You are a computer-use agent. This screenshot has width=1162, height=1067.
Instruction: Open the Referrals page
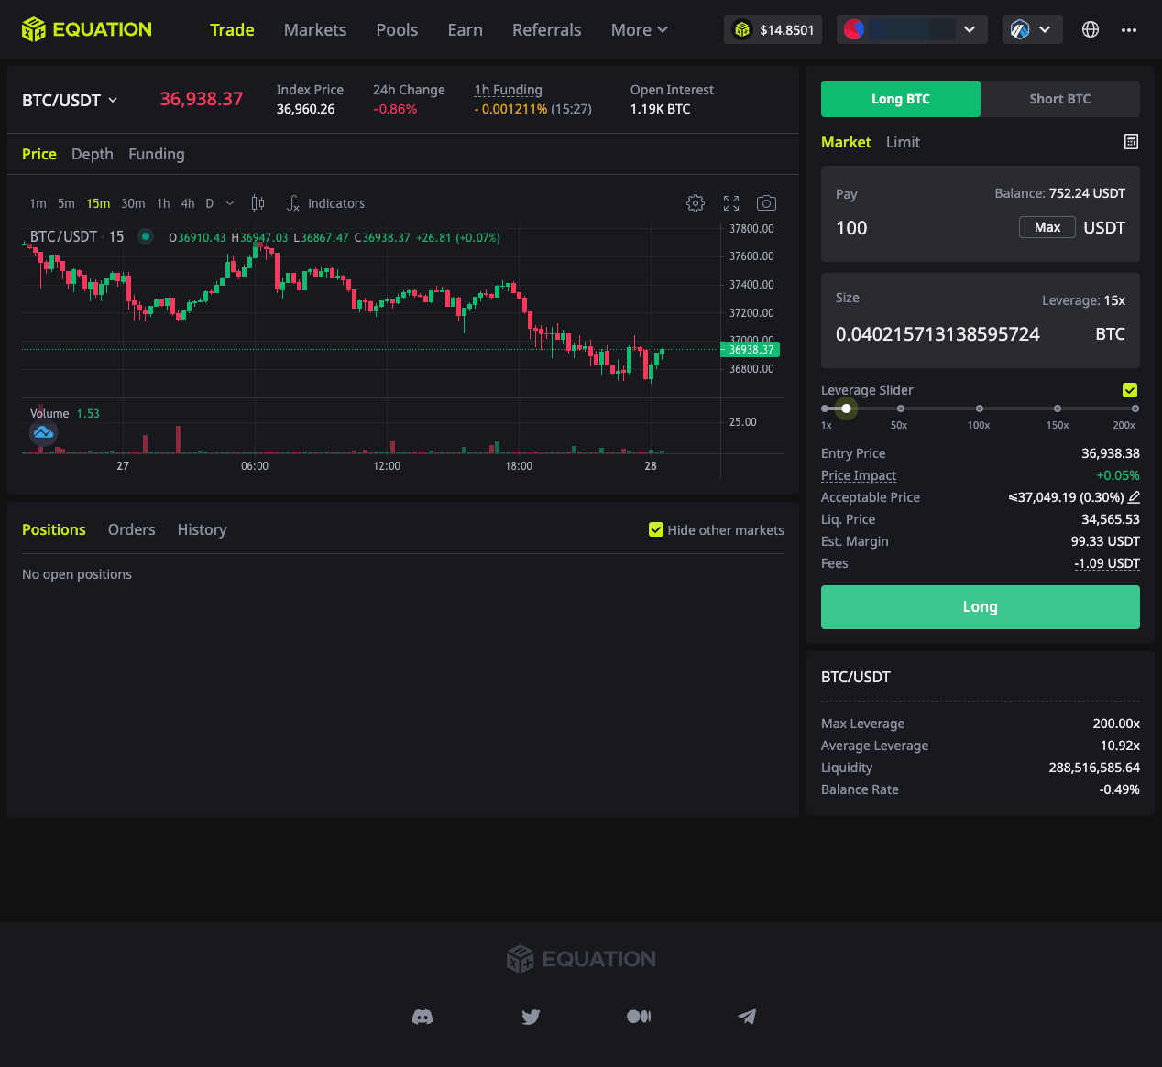(546, 29)
